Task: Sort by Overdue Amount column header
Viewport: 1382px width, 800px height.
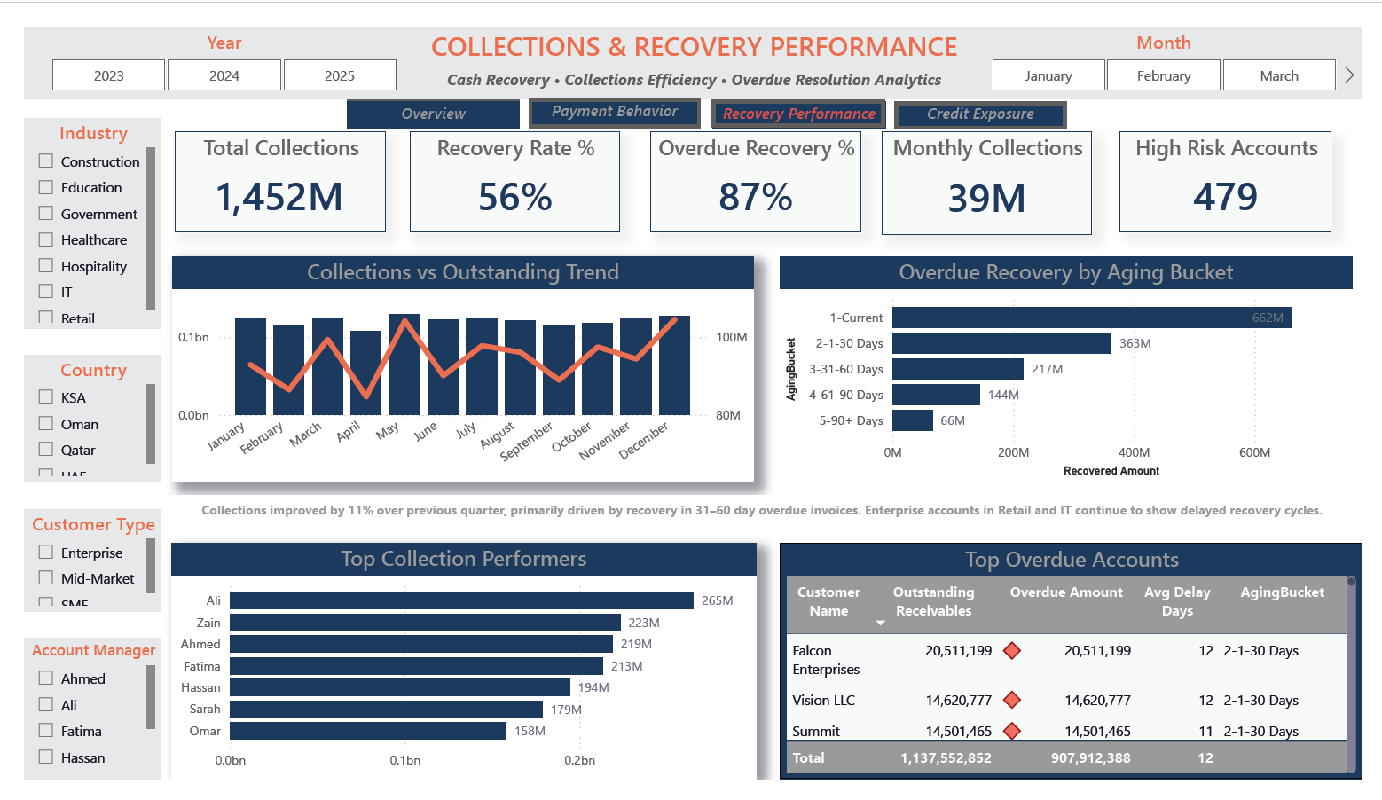Action: (1066, 592)
